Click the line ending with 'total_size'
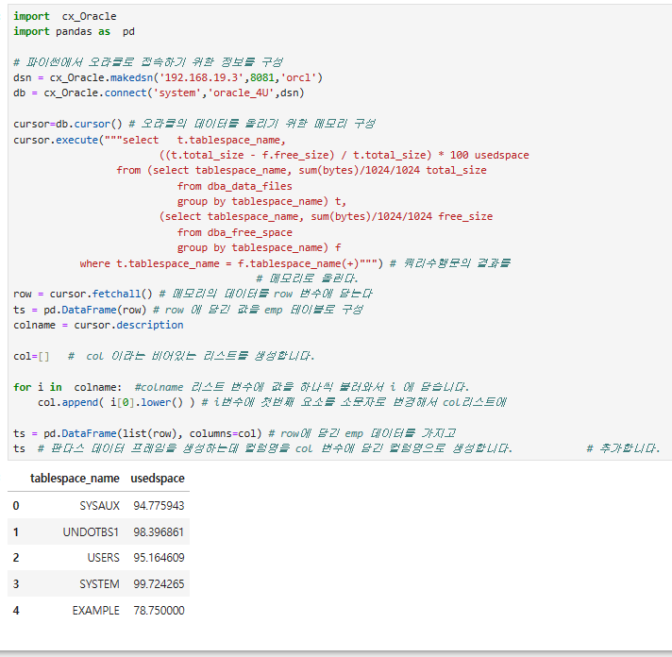 click(301, 171)
